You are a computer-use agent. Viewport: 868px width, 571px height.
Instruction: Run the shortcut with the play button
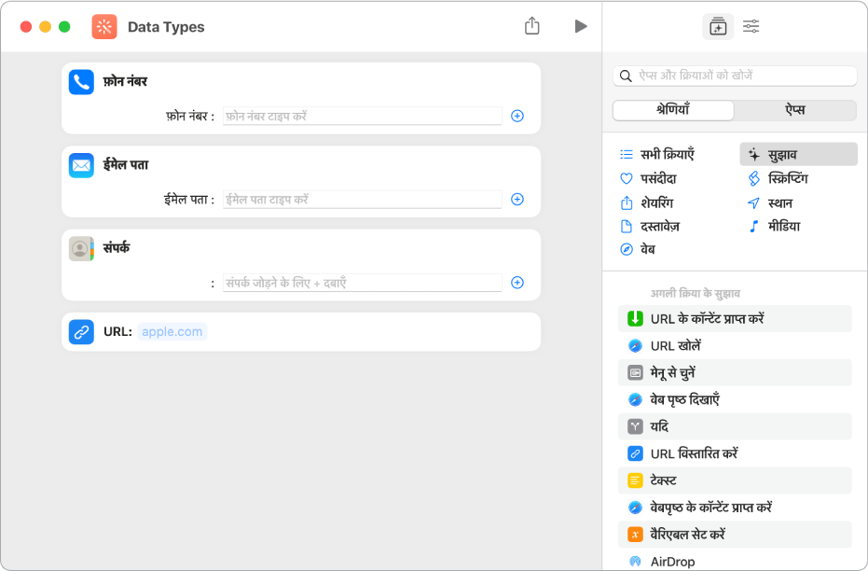click(x=580, y=26)
